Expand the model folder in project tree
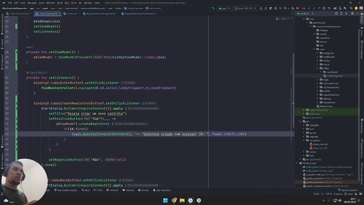The image size is (364, 205). (314, 34)
